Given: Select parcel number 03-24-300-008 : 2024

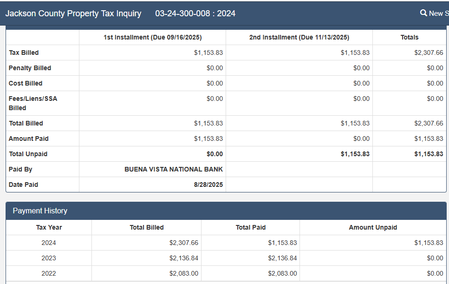Looking at the screenshot, I should tap(195, 13).
